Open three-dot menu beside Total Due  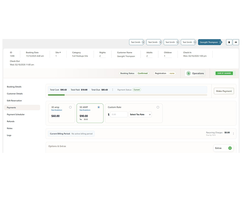113,90
